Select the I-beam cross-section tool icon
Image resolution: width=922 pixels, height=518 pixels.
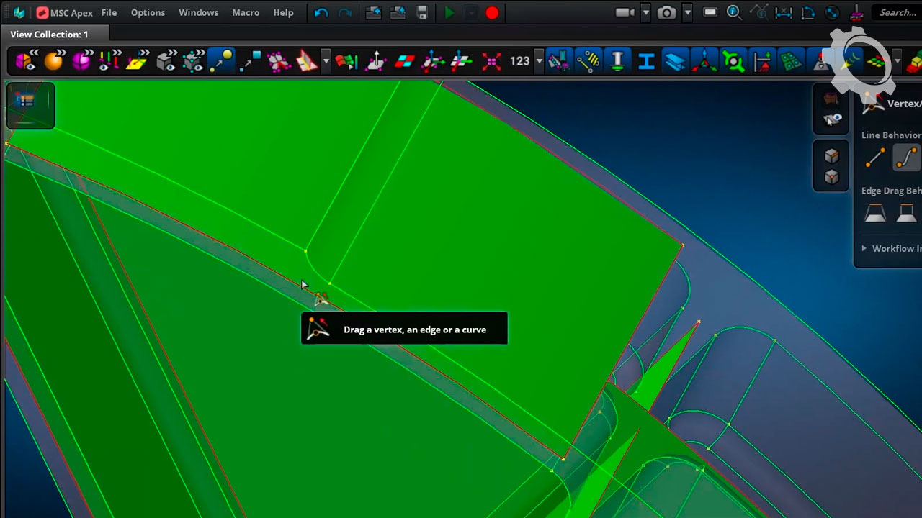coord(646,62)
